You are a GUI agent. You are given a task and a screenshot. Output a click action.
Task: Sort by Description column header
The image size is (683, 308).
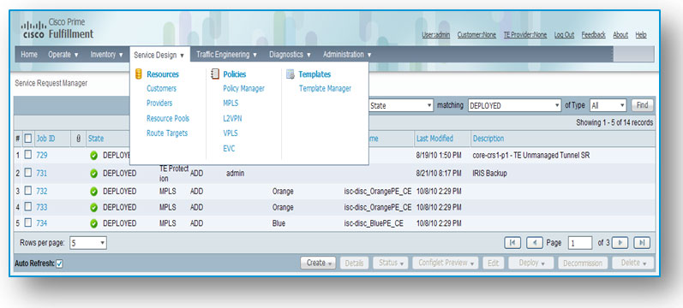coord(488,139)
